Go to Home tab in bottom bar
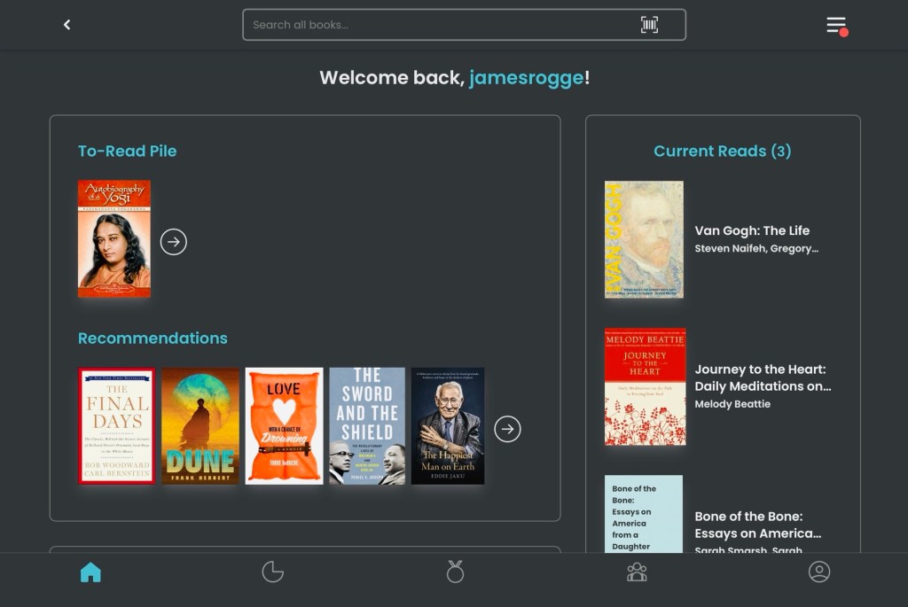 [x=90, y=572]
